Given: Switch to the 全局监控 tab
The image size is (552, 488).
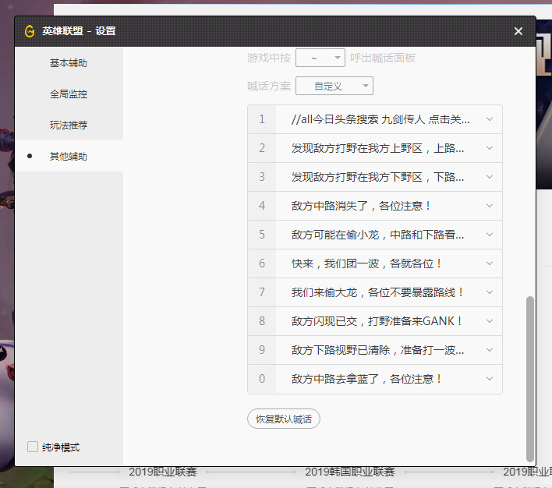Looking at the screenshot, I should (x=69, y=94).
